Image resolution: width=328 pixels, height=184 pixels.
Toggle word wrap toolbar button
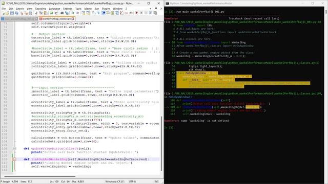[94, 13]
